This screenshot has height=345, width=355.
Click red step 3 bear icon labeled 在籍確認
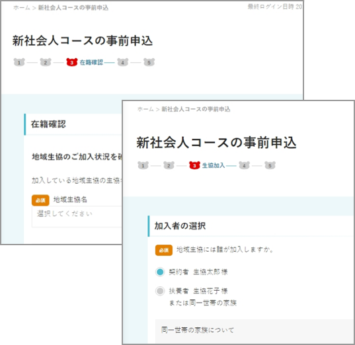click(72, 62)
